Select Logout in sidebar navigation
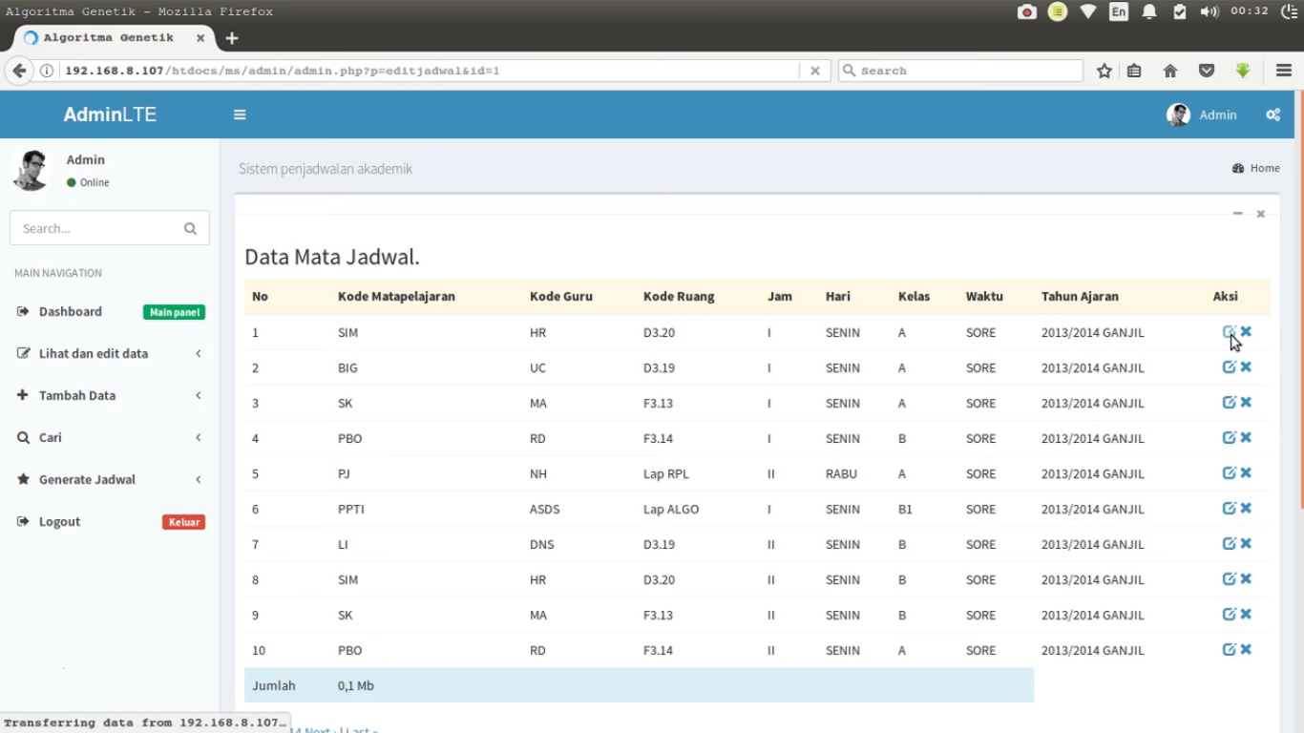 pyautogui.click(x=59, y=521)
